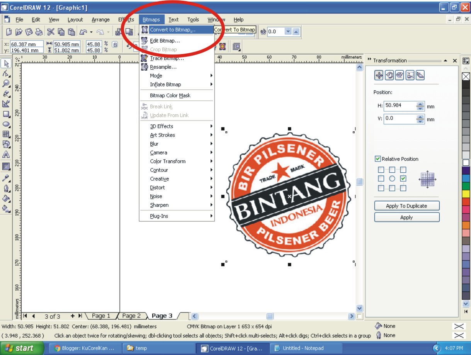
Task: Select the Graph Paper tool
Action: point(6,134)
